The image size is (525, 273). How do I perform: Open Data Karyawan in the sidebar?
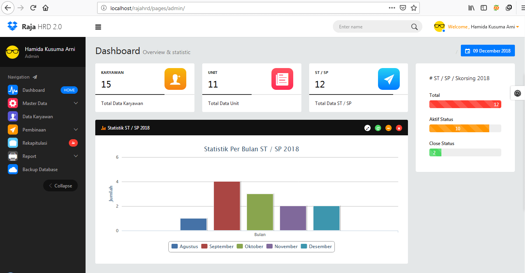pos(37,117)
